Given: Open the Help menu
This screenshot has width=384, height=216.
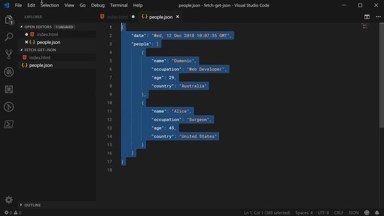Looking at the screenshot, I should tap(137, 5).
